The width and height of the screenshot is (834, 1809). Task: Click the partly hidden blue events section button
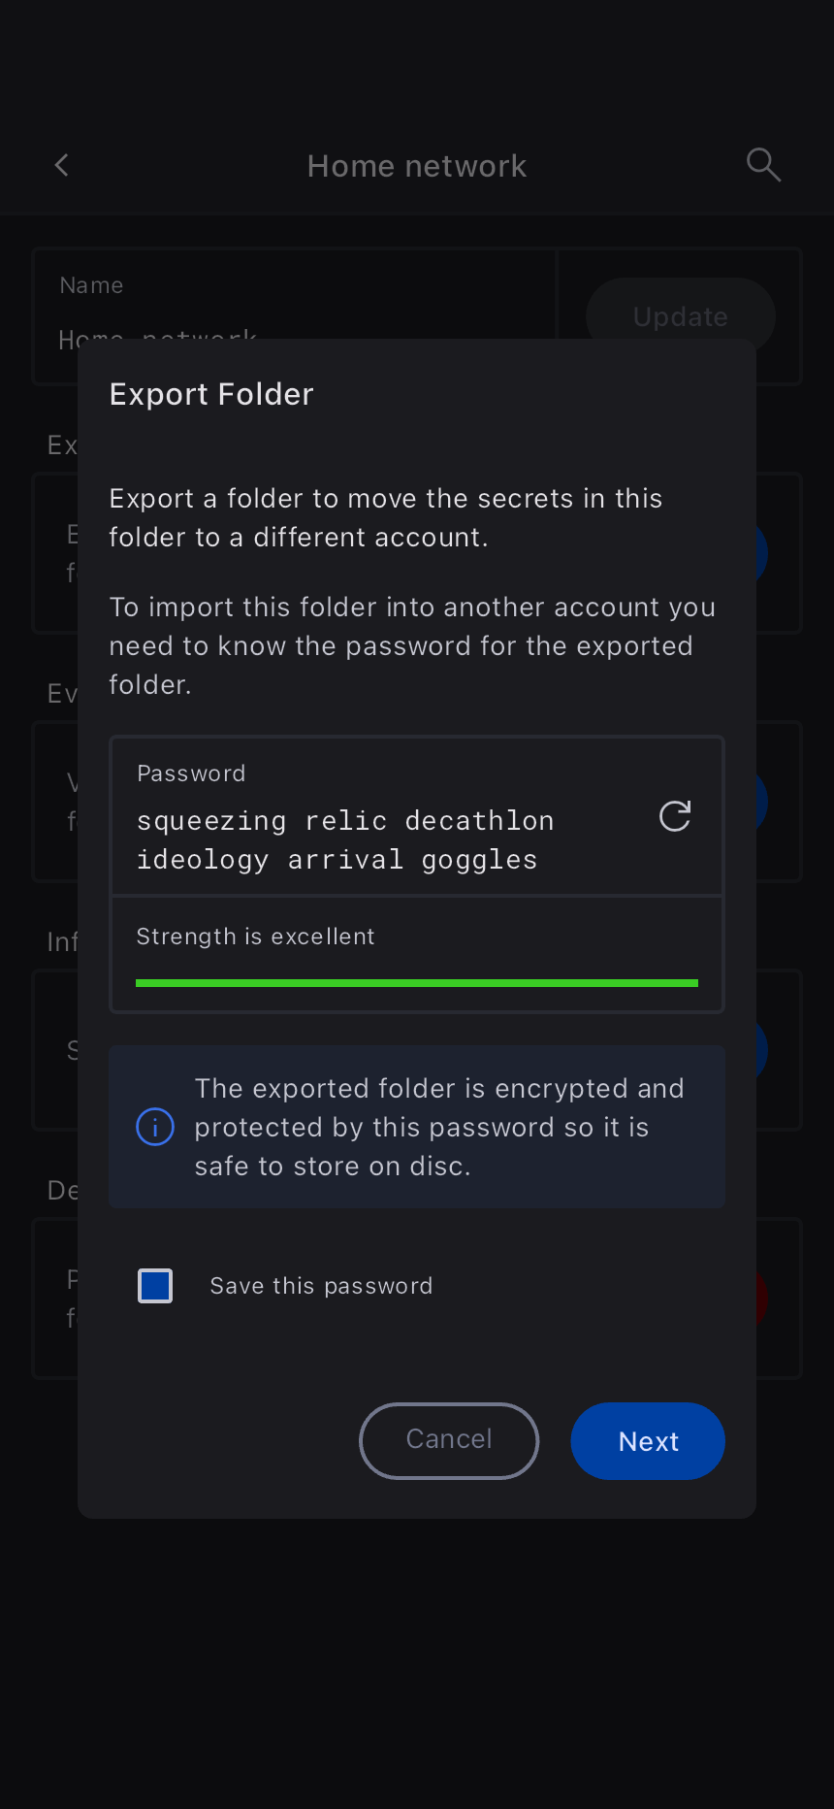pyautogui.click(x=762, y=802)
